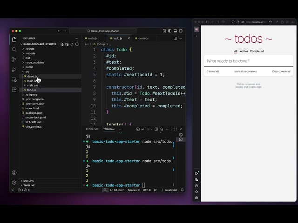Click Mark all as complete
The width and height of the screenshot is (298, 223).
245,72
